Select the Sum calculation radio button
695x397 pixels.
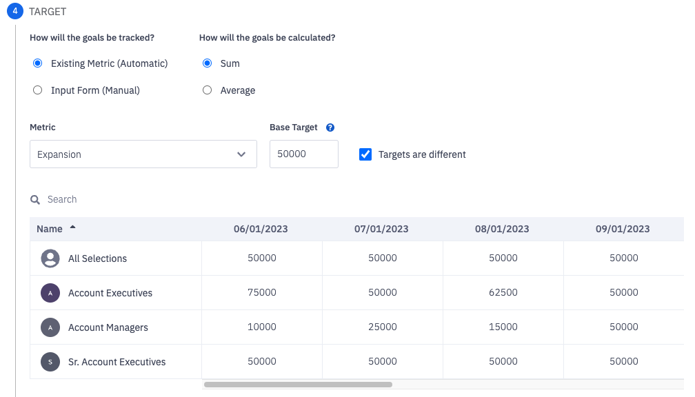[207, 63]
